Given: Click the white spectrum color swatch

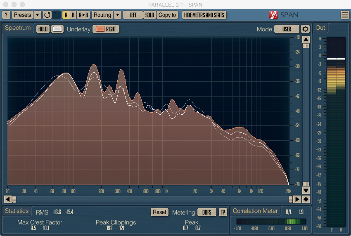Looking at the screenshot, I should point(57,29).
